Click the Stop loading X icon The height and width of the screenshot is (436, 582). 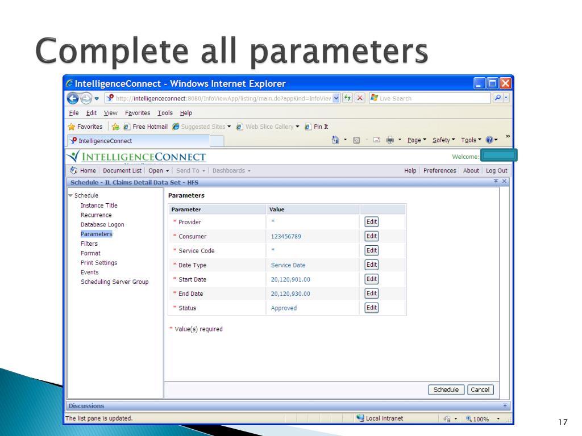(x=360, y=98)
